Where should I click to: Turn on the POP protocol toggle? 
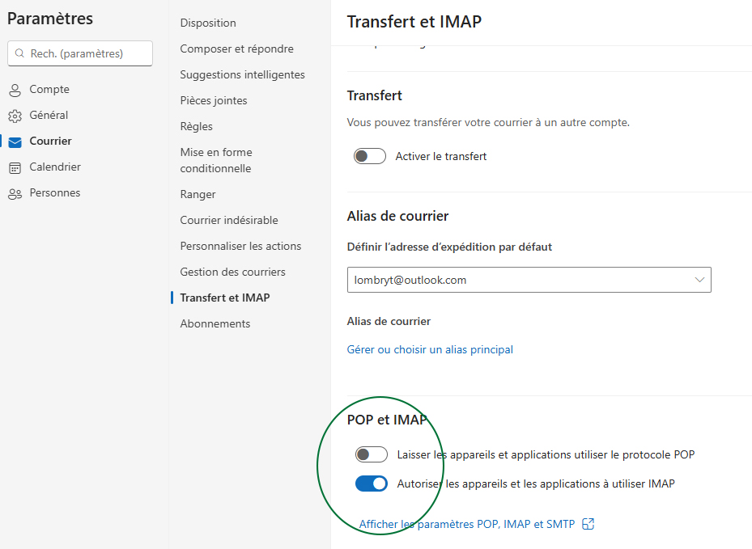(371, 454)
